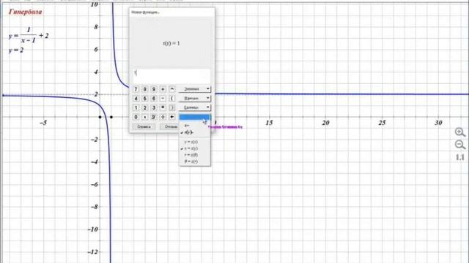Click the x-axis tick label 20
This screenshot has width=469, height=263.
click(325, 123)
